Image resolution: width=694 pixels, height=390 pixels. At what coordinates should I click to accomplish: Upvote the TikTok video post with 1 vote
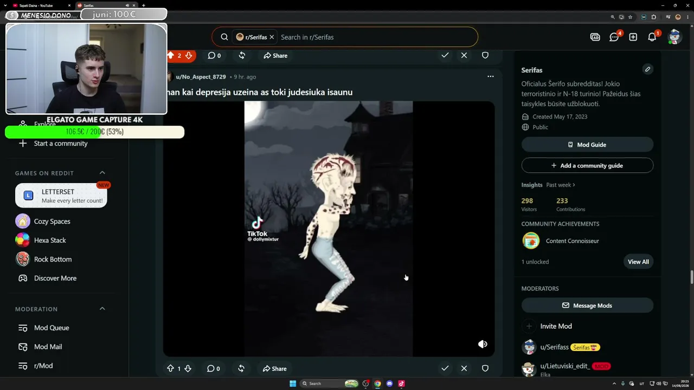coord(170,368)
